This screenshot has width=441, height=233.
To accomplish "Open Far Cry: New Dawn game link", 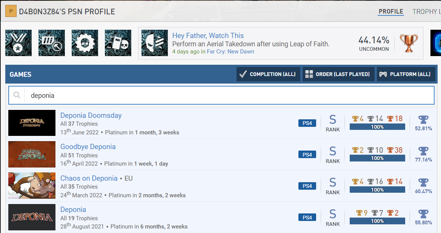I will [230, 52].
